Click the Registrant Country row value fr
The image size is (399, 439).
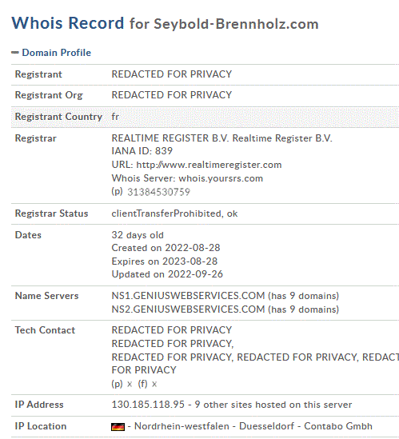tap(115, 117)
